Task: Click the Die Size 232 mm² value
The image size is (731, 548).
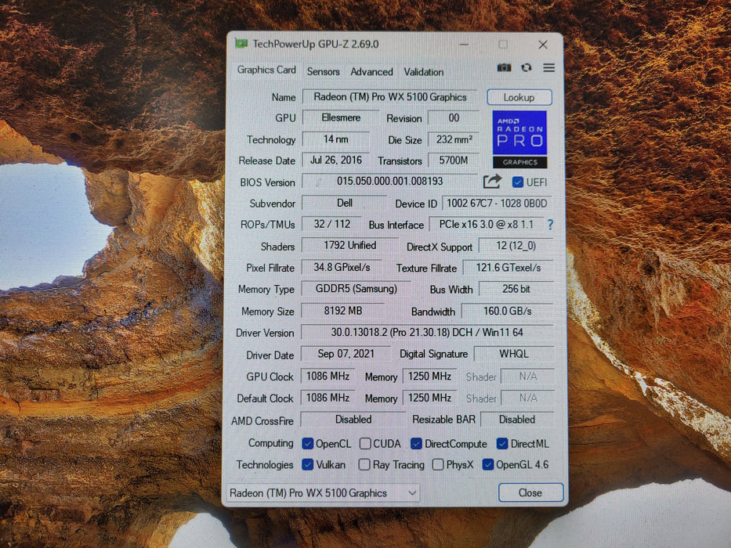Action: pos(454,139)
